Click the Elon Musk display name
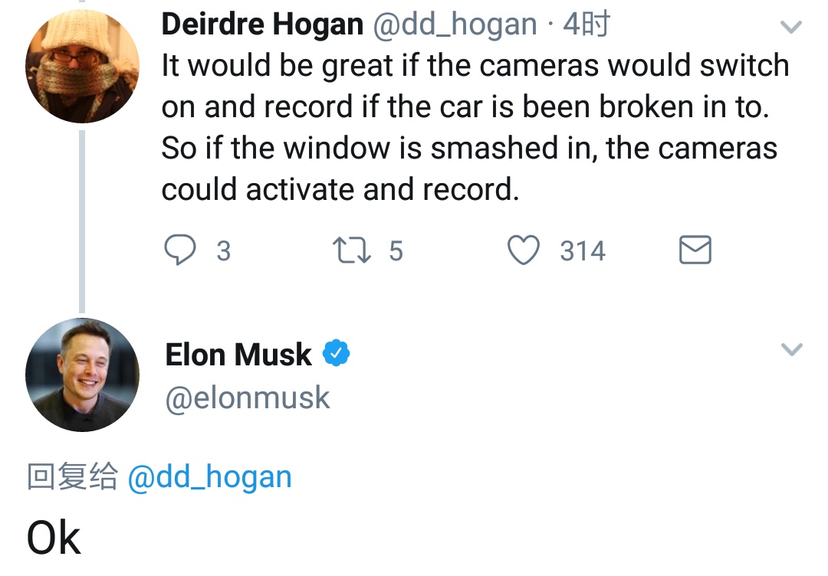This screenshot has width=828, height=576. point(238,354)
